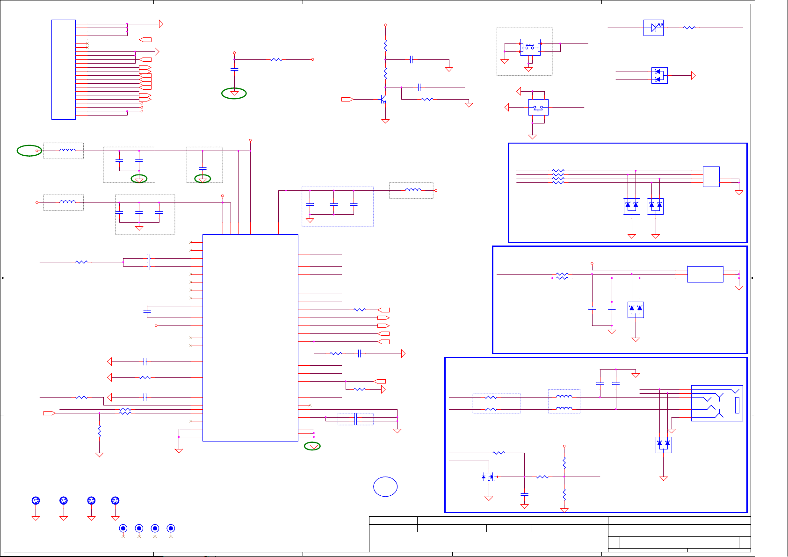Select the large central IC rectangle
Screen dimensions: 788x557
click(250, 338)
